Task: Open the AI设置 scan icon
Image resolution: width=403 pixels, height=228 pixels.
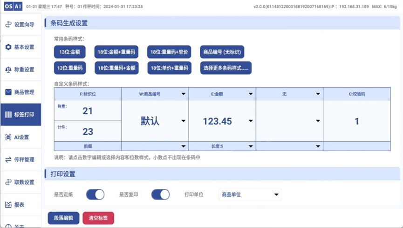Action: [8, 137]
